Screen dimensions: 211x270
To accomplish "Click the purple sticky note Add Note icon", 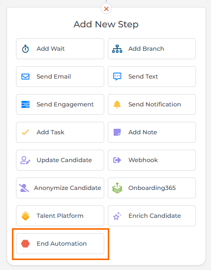I will [x=117, y=132].
